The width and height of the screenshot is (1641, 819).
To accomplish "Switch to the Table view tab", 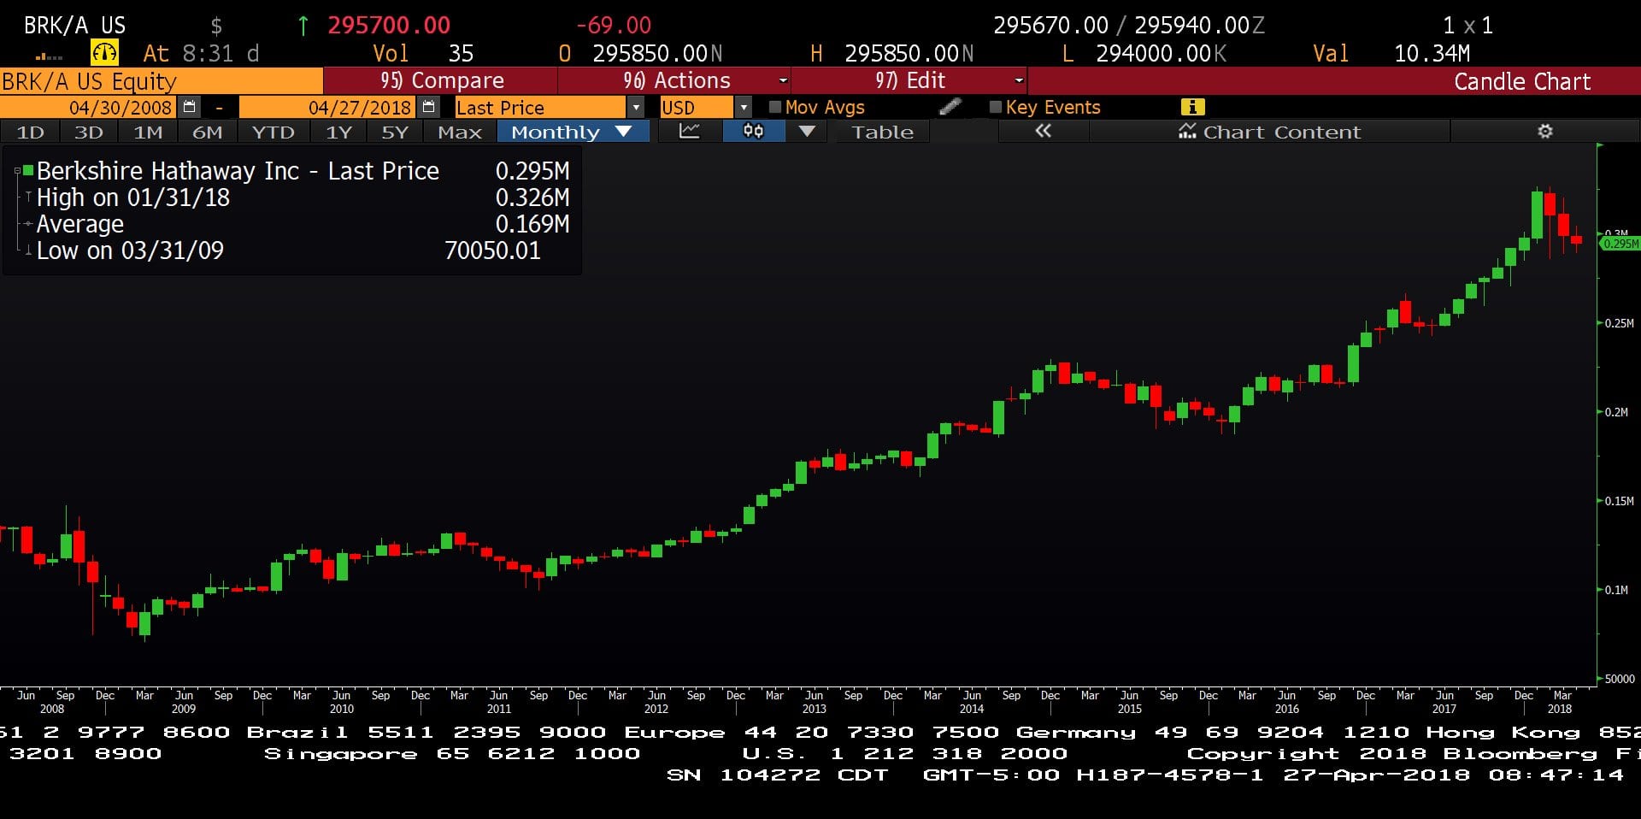I will point(882,132).
